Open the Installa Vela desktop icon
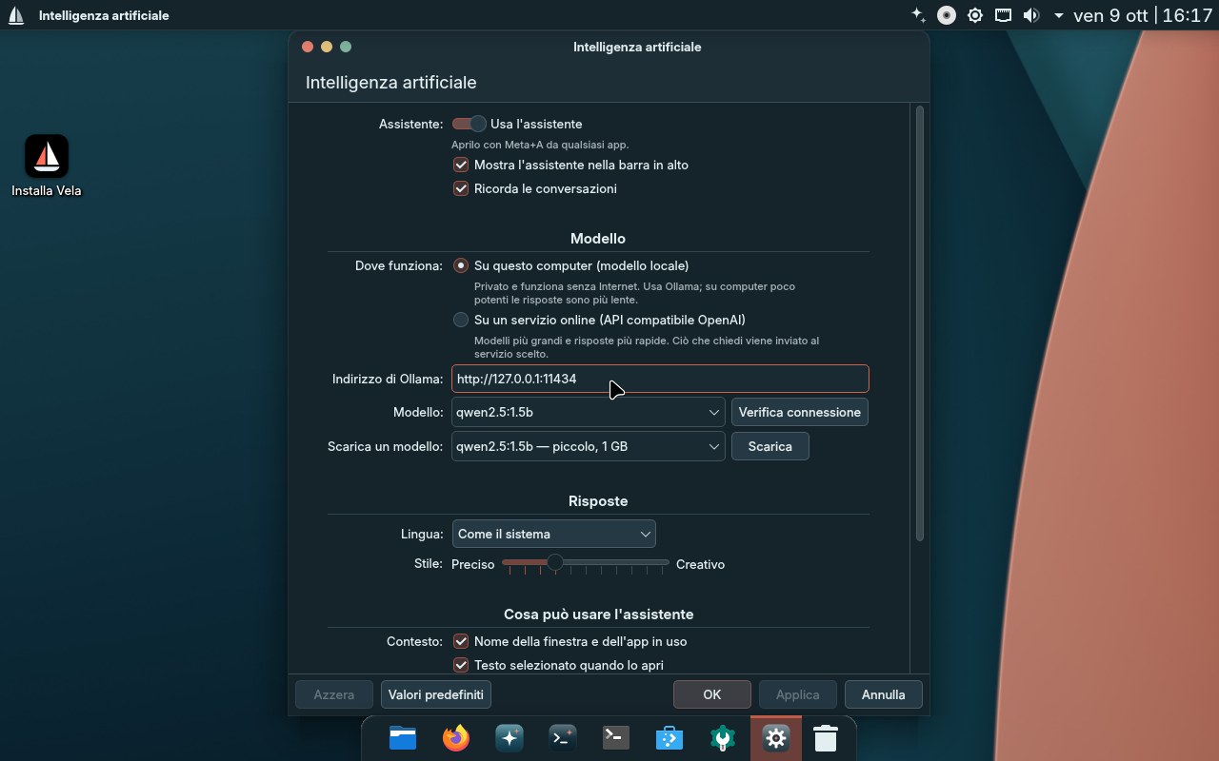This screenshot has height=761, width=1219. pos(46,166)
